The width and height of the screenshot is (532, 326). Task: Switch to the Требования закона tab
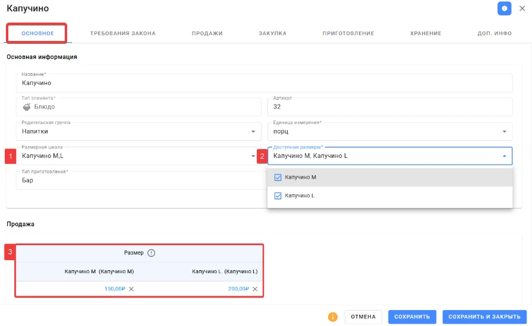pyautogui.click(x=123, y=33)
